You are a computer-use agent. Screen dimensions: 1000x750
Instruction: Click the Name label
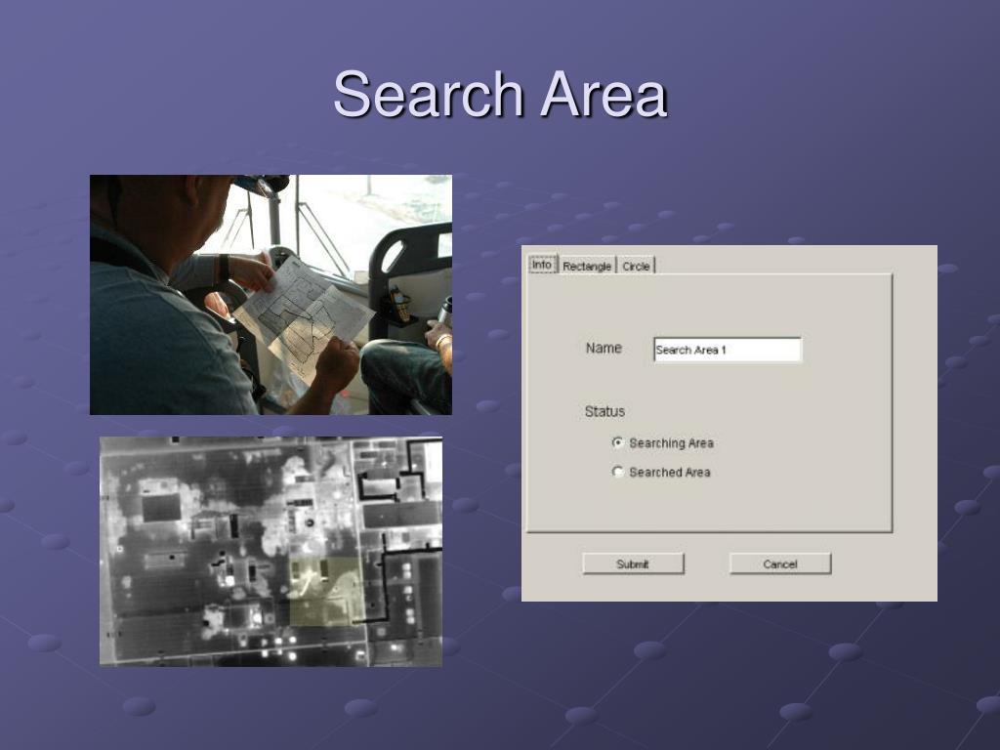coord(604,349)
